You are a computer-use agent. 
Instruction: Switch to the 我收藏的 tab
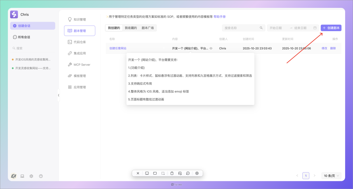point(131,28)
